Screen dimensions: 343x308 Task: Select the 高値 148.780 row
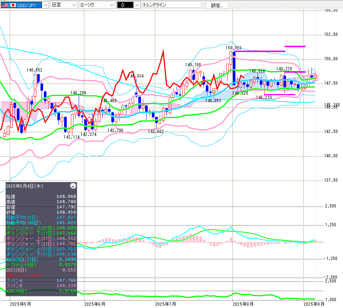coord(41,202)
